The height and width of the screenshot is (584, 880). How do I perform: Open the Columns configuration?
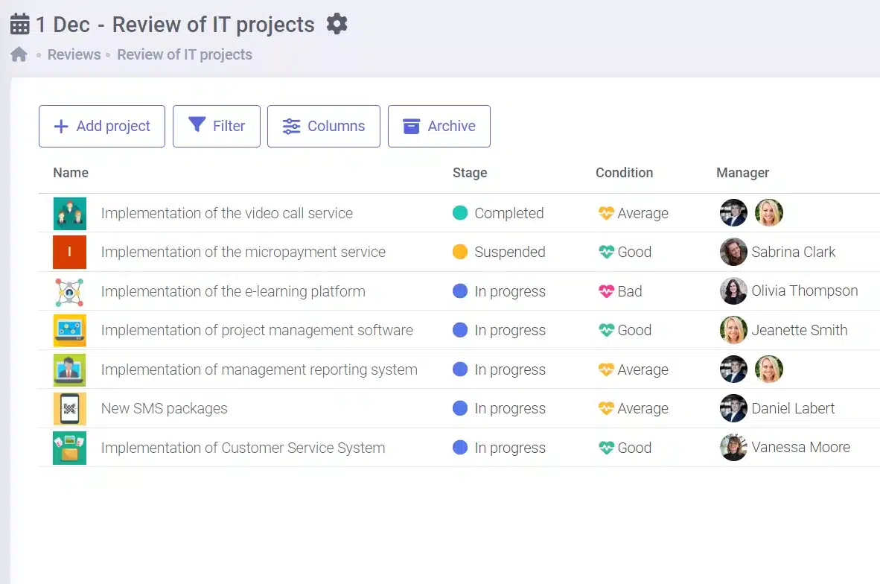[324, 127]
